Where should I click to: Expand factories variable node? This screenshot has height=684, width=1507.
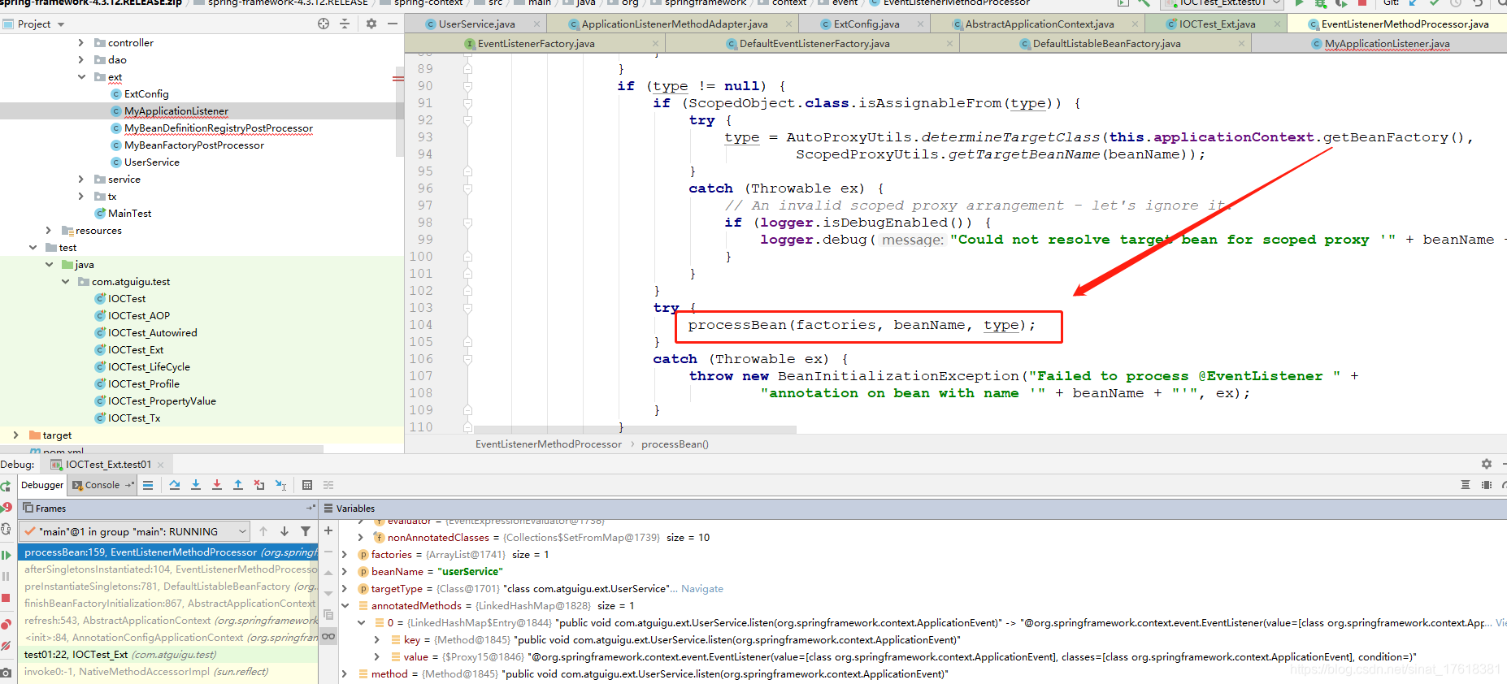coord(345,554)
